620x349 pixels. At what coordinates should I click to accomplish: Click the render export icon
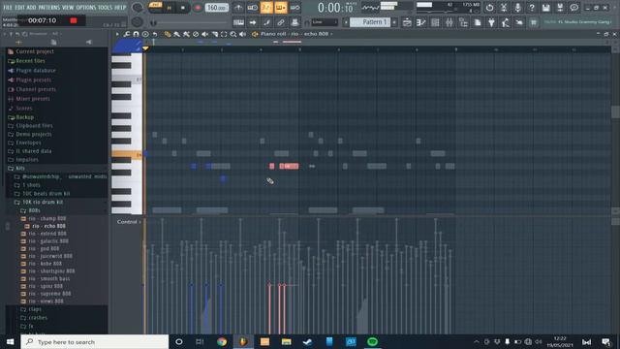click(x=560, y=8)
